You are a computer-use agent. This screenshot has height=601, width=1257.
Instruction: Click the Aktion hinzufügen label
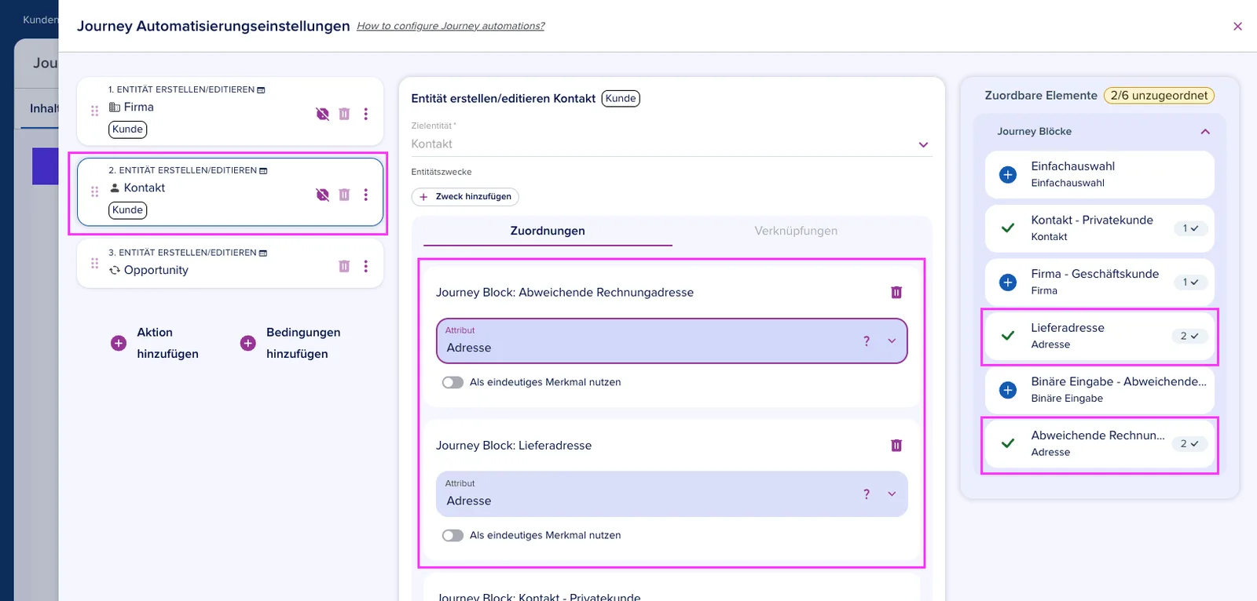point(167,343)
